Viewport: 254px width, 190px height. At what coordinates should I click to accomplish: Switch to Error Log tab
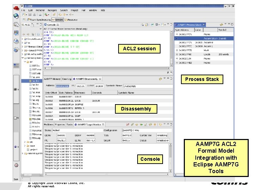pyautogui.click(x=67, y=79)
